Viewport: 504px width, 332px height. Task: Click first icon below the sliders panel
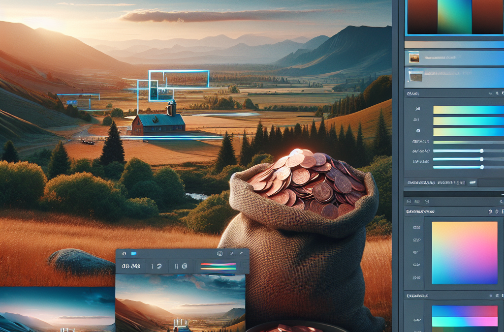point(409,202)
